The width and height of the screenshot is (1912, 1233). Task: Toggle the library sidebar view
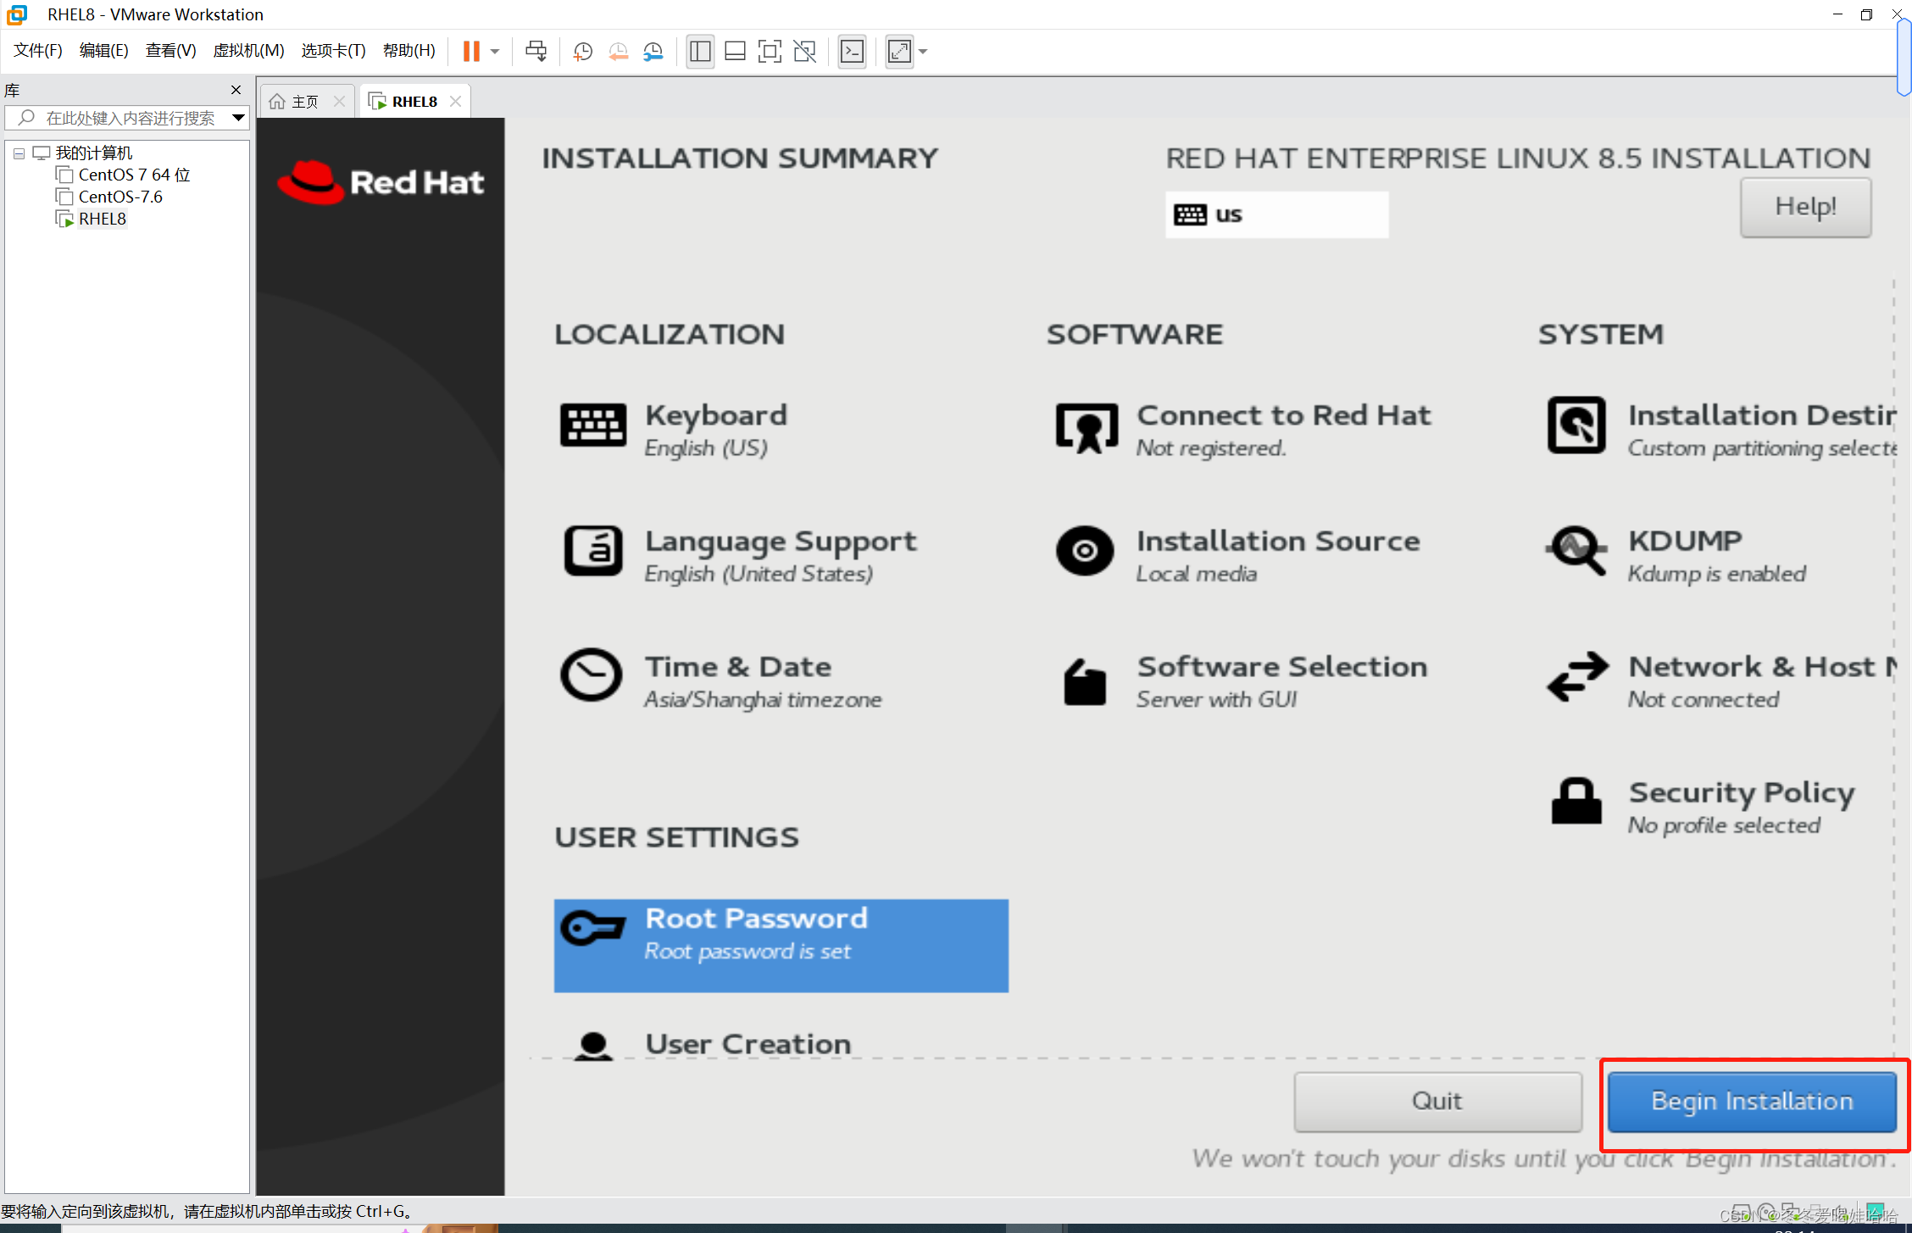tap(700, 52)
